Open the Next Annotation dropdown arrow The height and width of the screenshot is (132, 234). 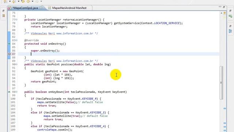click(x=10, y=1)
